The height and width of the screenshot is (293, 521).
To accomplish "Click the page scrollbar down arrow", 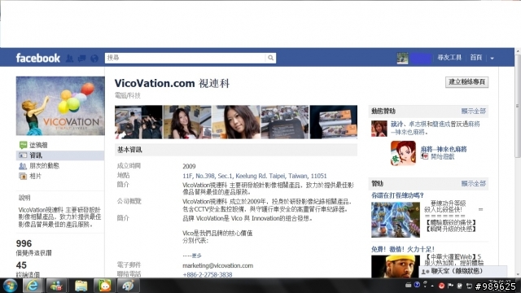I will tap(518, 274).
